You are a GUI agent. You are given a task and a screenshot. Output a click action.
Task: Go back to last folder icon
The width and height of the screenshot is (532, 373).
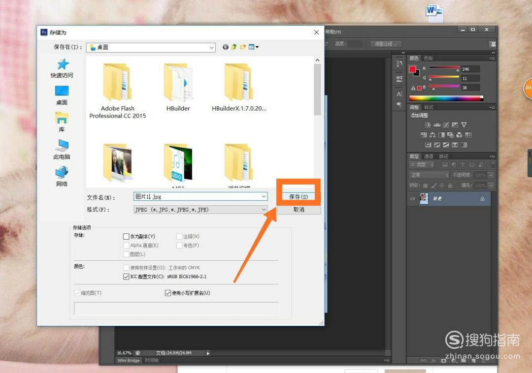tap(225, 47)
